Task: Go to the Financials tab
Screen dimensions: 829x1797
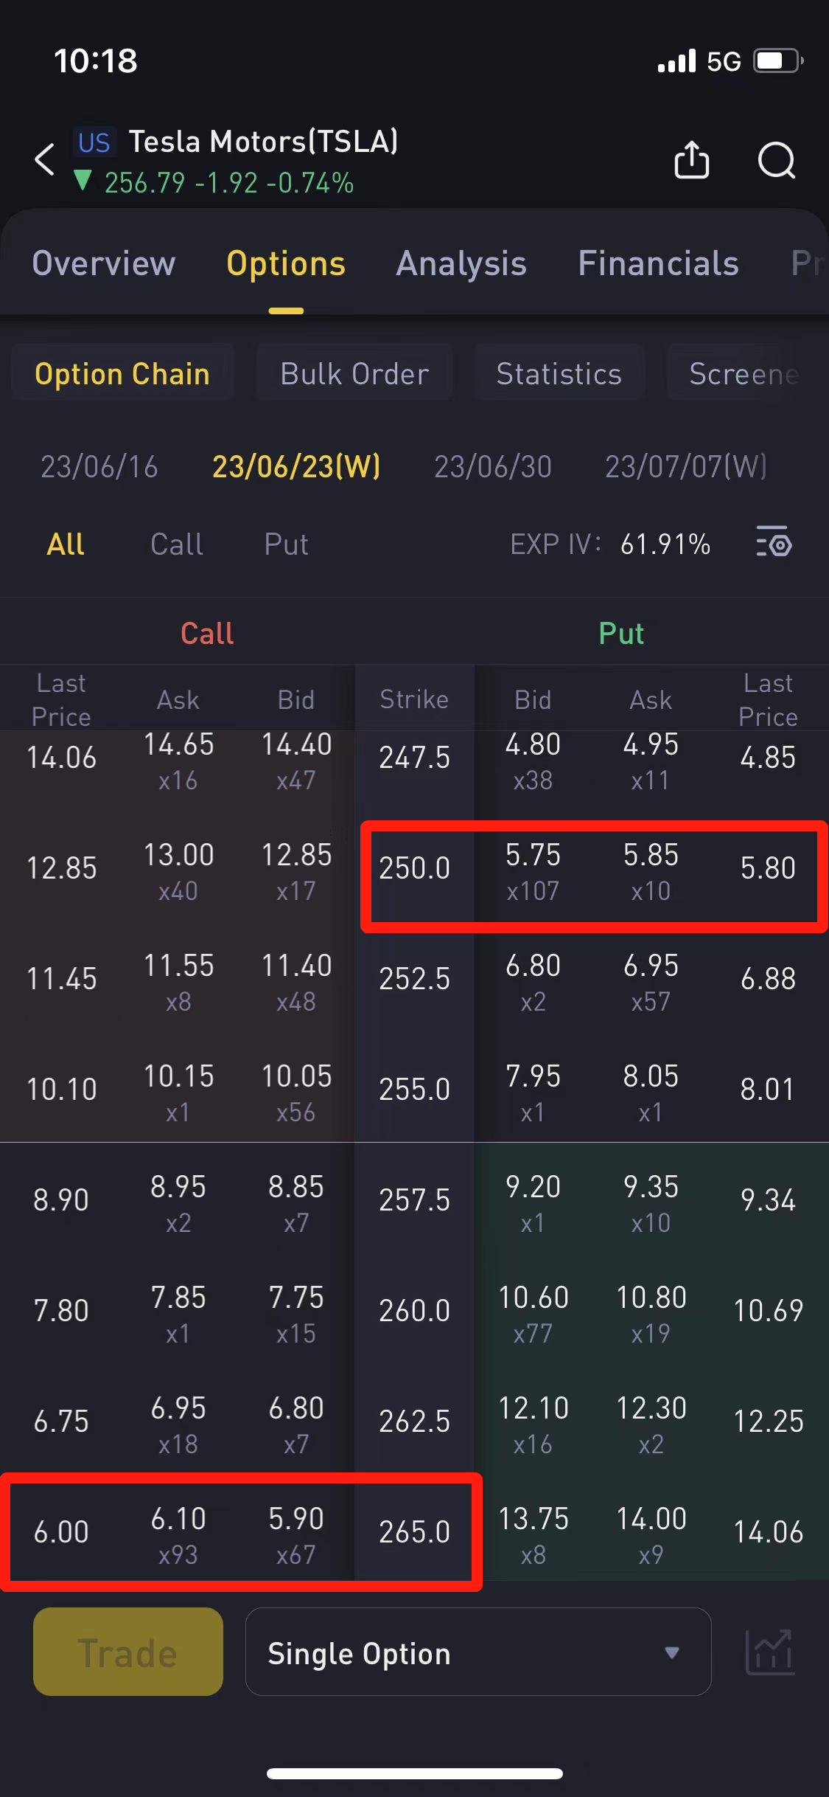Action: point(658,263)
